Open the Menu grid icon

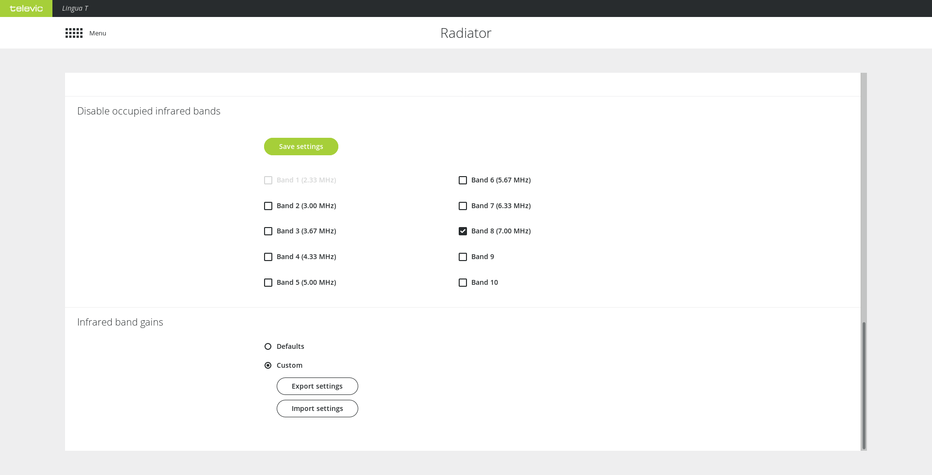click(x=74, y=33)
